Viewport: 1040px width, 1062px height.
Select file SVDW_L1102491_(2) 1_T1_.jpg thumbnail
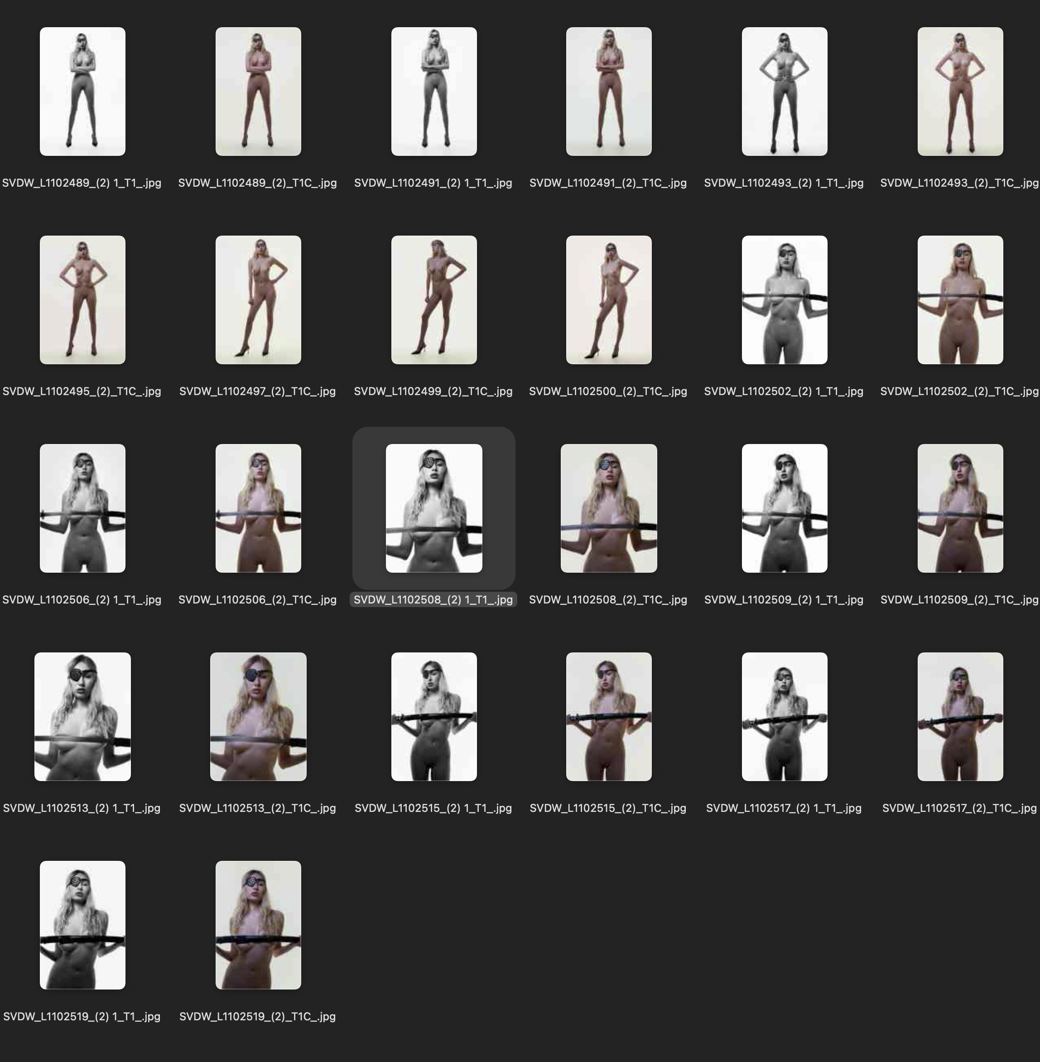pyautogui.click(x=433, y=91)
